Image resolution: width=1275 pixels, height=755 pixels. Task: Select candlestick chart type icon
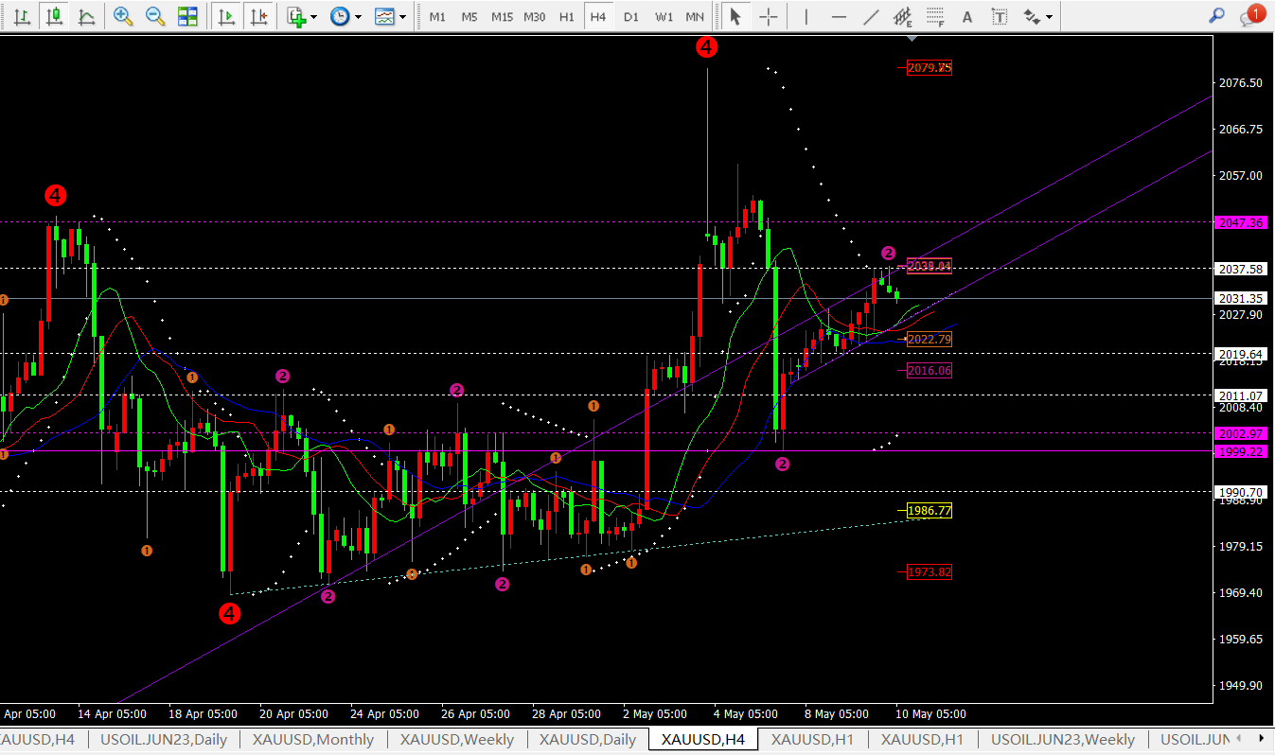coord(55,16)
